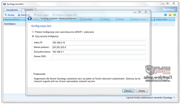Click the back arrow in the configuration wizard
This screenshot has height=104, width=181.
pos(30,18)
